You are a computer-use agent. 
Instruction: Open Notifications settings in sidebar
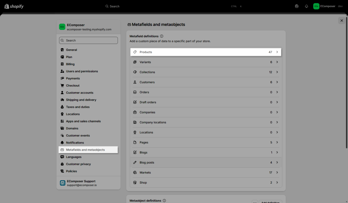click(88, 142)
